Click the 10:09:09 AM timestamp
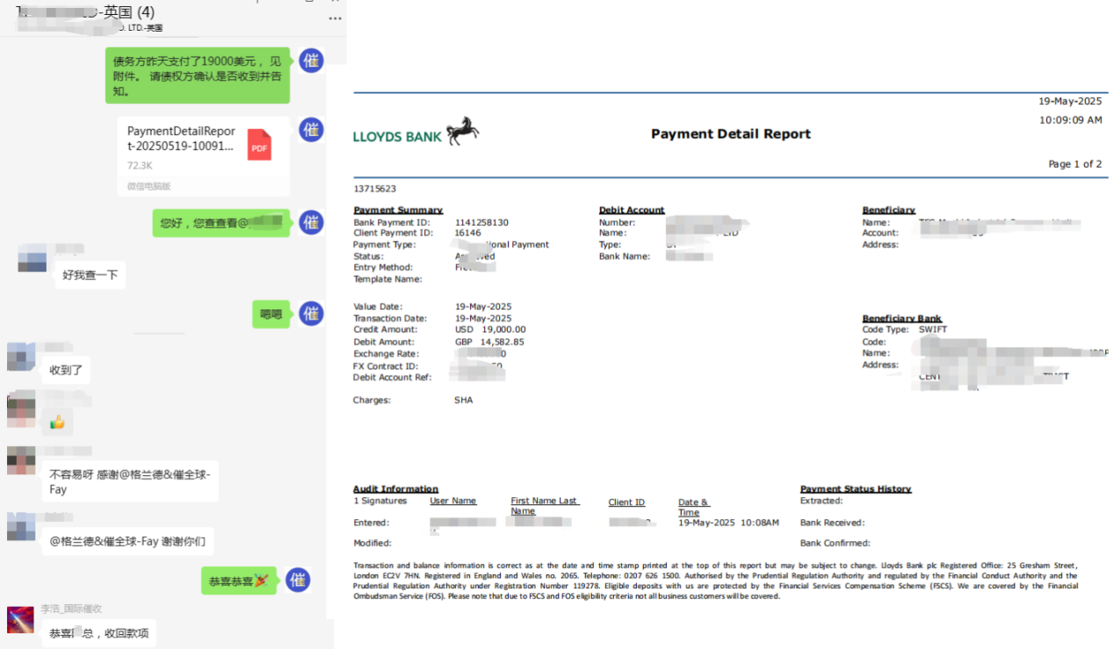Viewport: 1114px width, 649px height. point(1070,119)
